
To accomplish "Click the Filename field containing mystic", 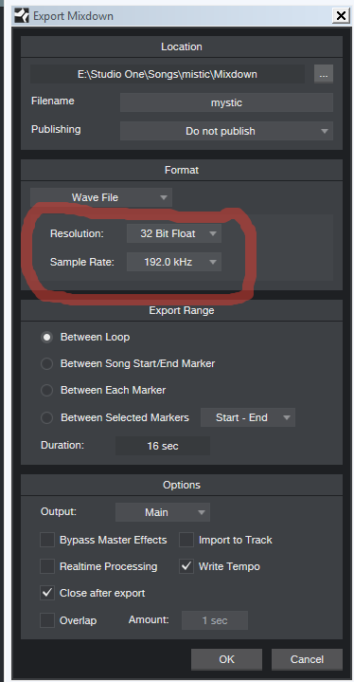I will 226,102.
